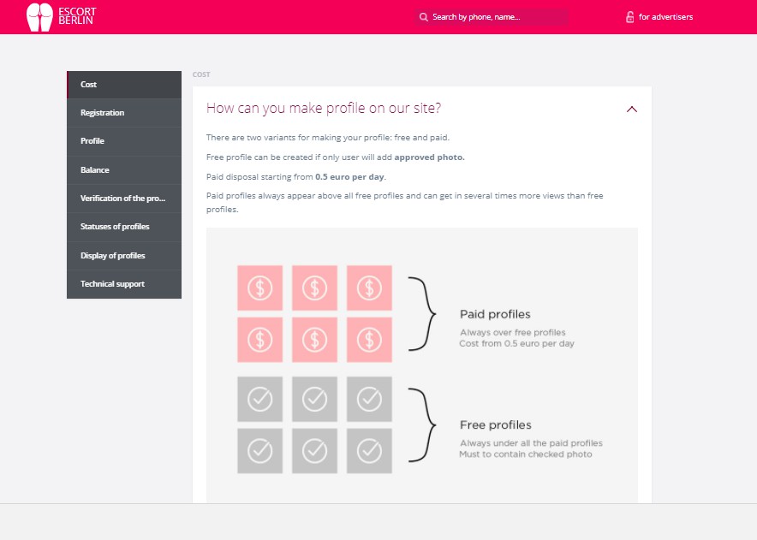Select Verification of the profile item
Viewport: 757px width, 540px height.
(122, 199)
